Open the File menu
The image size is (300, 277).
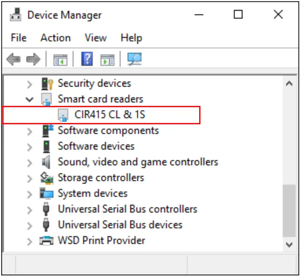coord(19,38)
